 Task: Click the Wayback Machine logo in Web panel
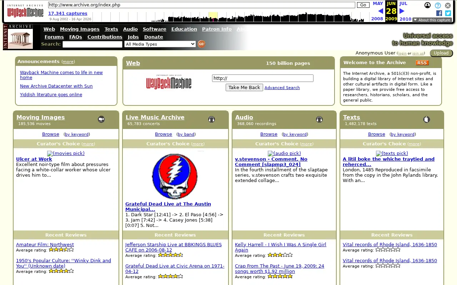point(169,82)
